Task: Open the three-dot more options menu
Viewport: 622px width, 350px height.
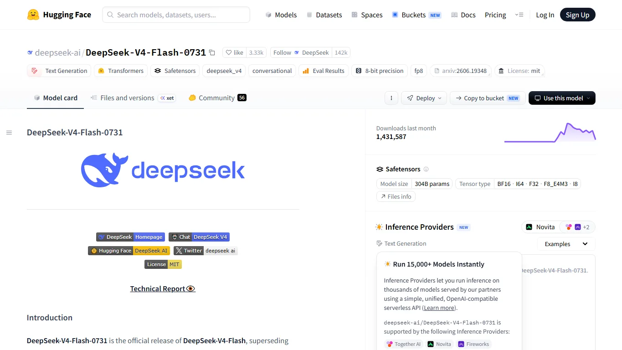Action: pos(391,98)
